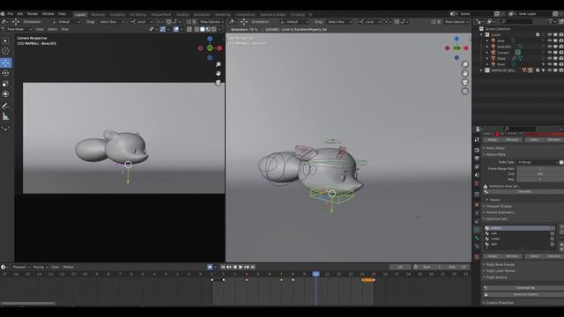The height and width of the screenshot is (317, 564).
Task: Click camera view icon in left viewport
Action: [x=219, y=82]
